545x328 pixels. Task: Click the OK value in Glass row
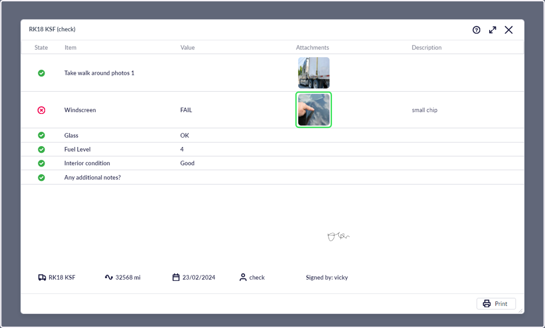(184, 135)
